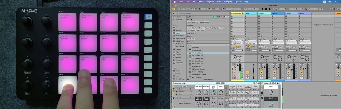Image resolution: width=341 pixels, height=109 pixels.
Task: Open the Playback menu
Action: [210, 2]
